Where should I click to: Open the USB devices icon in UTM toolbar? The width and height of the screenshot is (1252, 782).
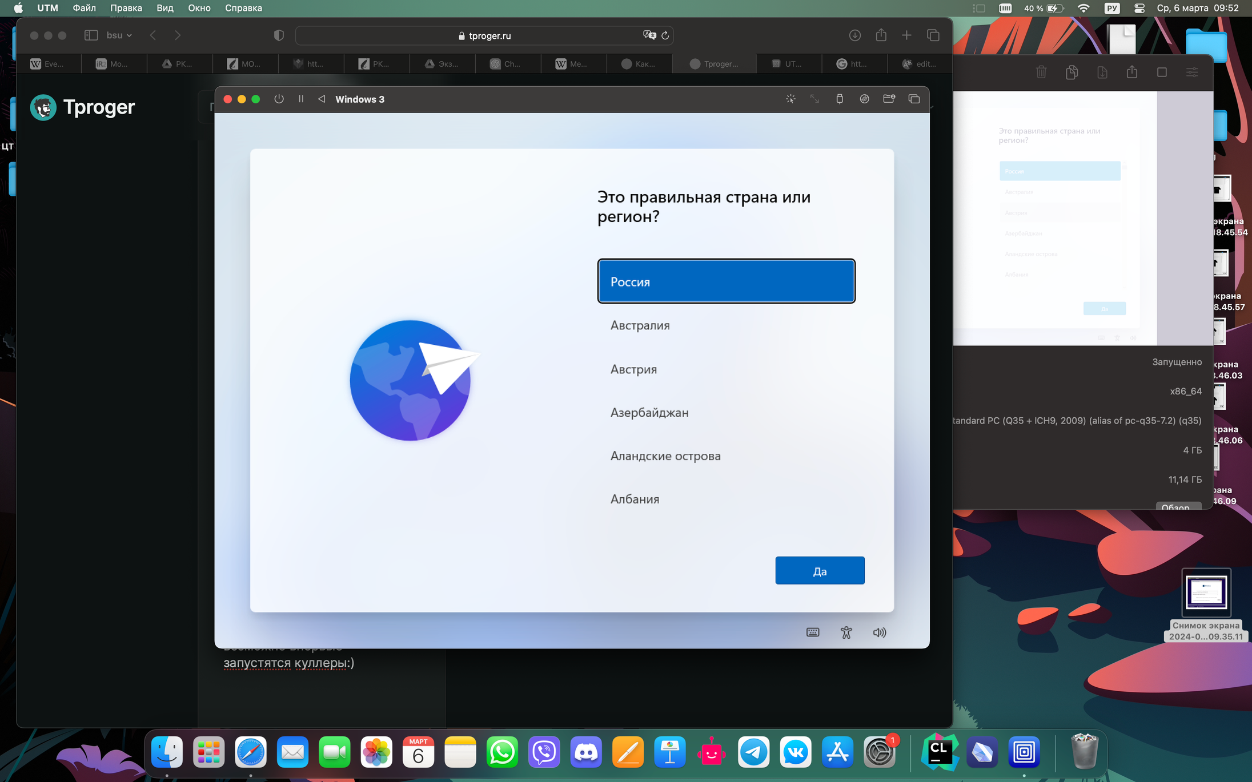(x=840, y=99)
